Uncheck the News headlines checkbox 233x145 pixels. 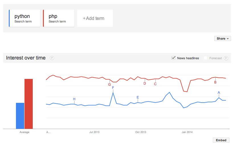point(173,58)
